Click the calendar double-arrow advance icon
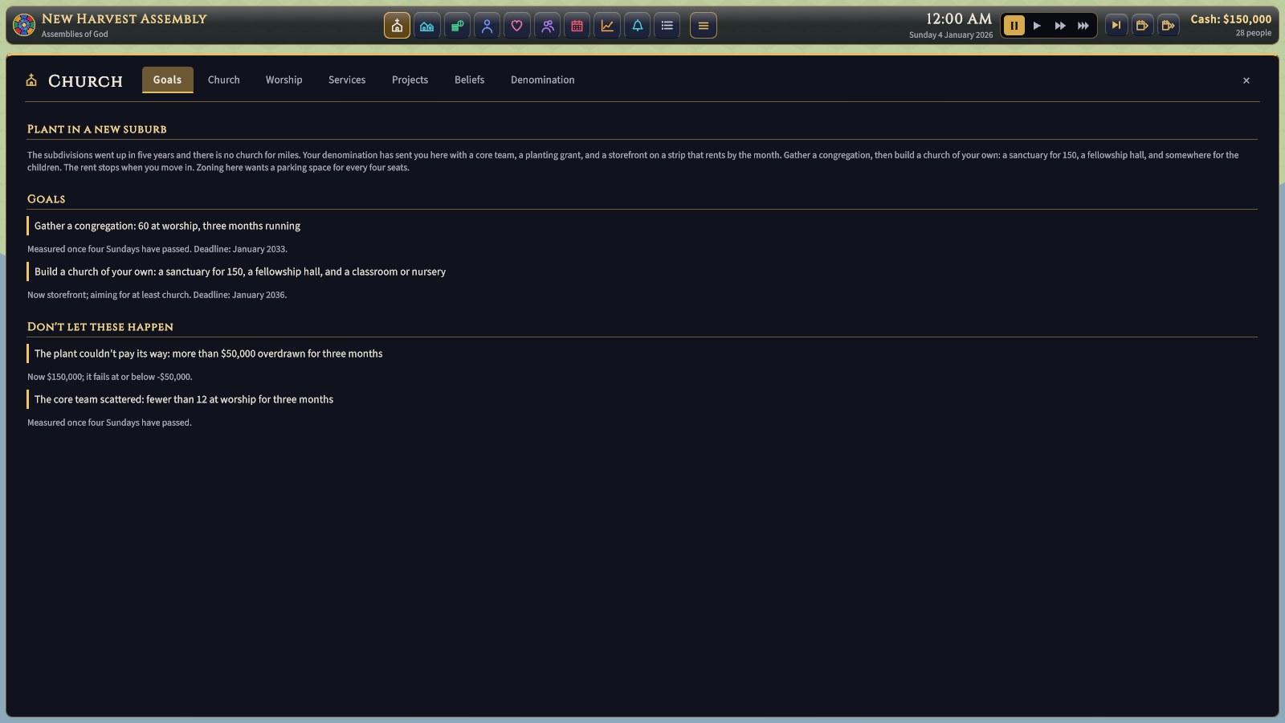Viewport: 1285px width, 723px height. (x=1169, y=26)
